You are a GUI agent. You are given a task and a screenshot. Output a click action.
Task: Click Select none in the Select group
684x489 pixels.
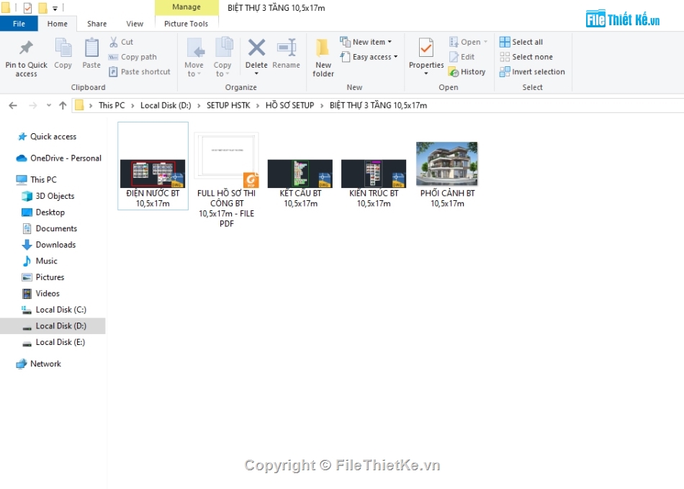click(x=526, y=56)
